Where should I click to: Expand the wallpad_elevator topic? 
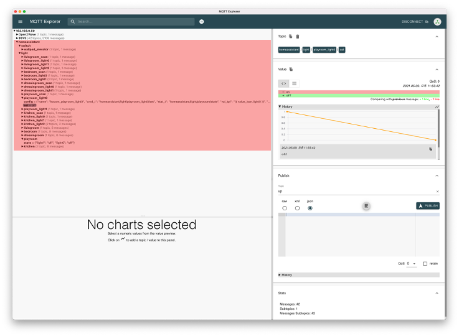click(x=22, y=49)
